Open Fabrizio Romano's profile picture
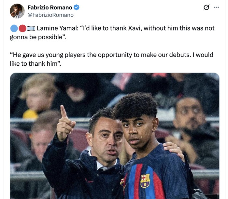The height and width of the screenshot is (199, 228). click(x=17, y=11)
